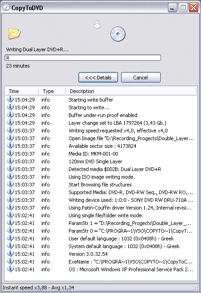
Task: Collapse log with the '<<< Details' button
Action: point(98,78)
